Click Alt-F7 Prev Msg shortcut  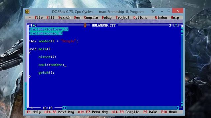pos(93,112)
